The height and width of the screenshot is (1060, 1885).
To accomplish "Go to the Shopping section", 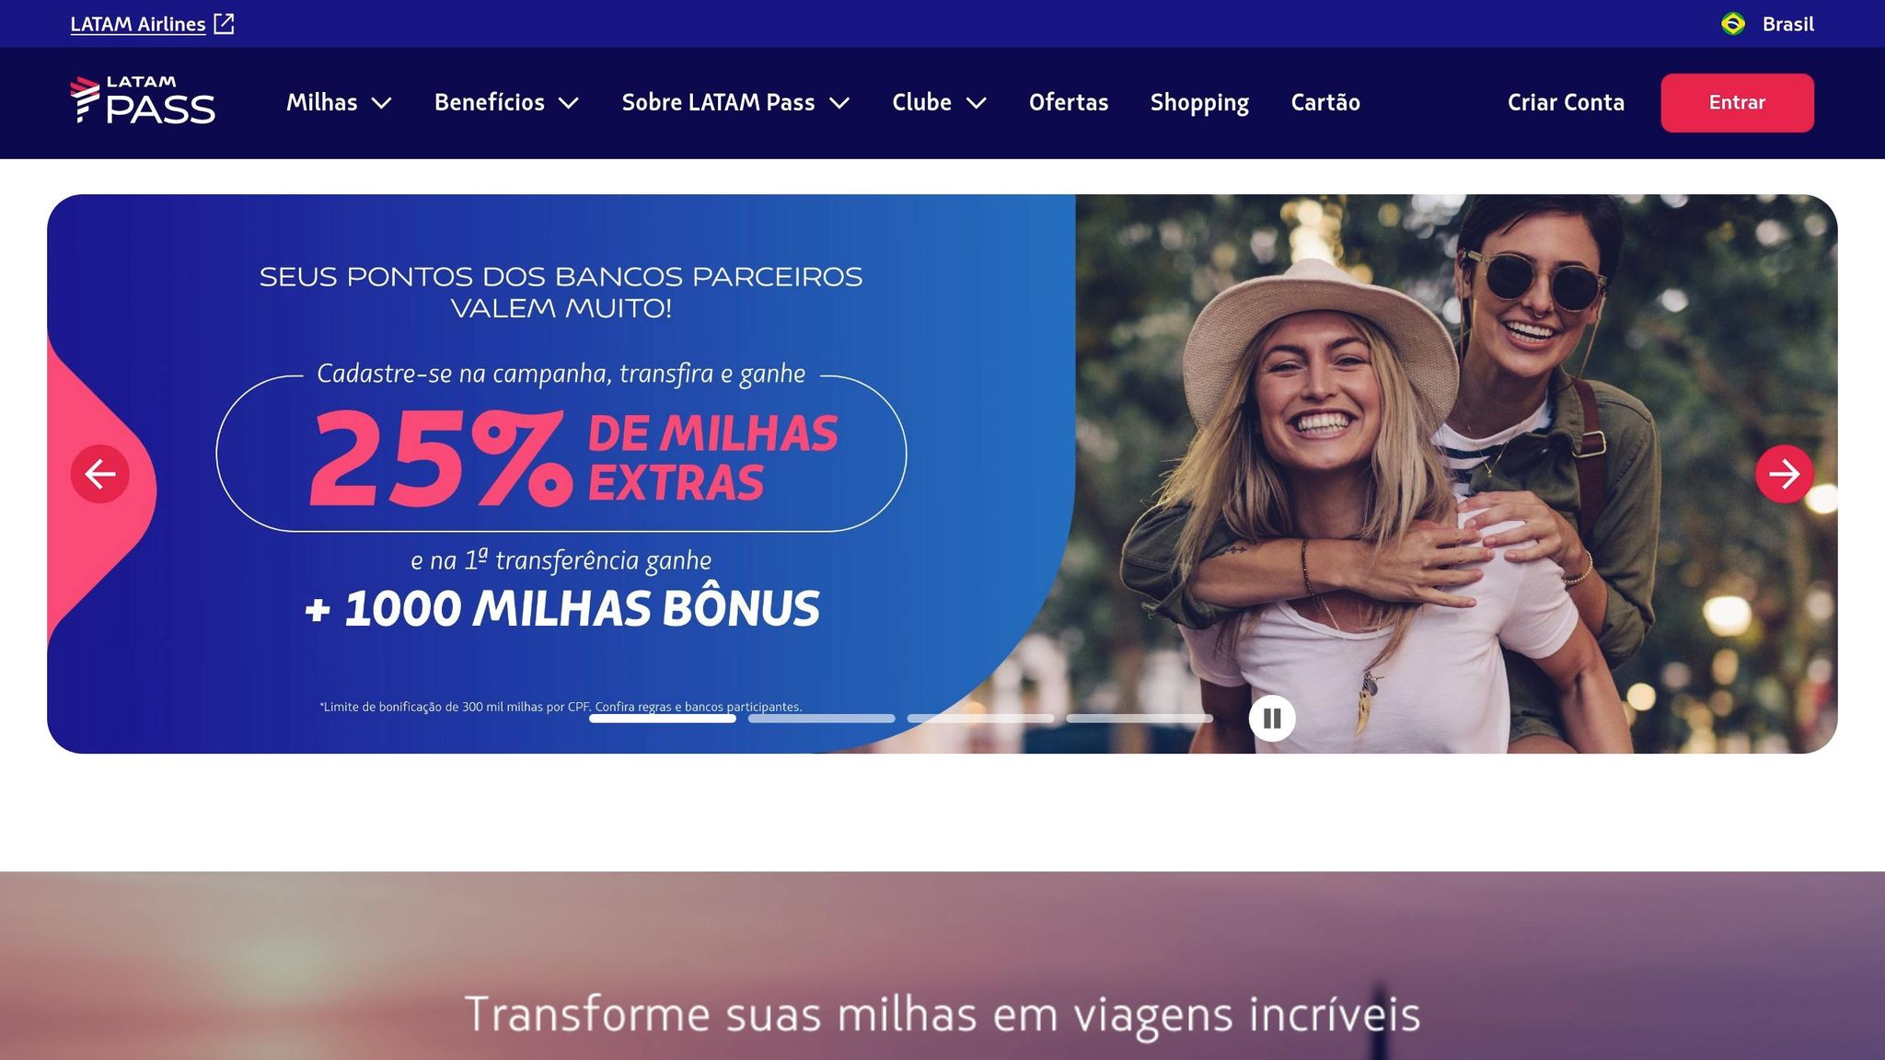I will pyautogui.click(x=1199, y=102).
